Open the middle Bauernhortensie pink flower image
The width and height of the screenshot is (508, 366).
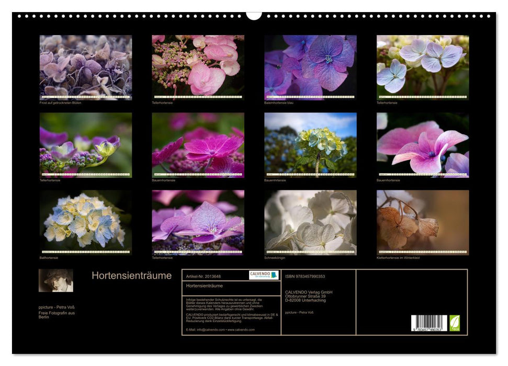point(198,145)
